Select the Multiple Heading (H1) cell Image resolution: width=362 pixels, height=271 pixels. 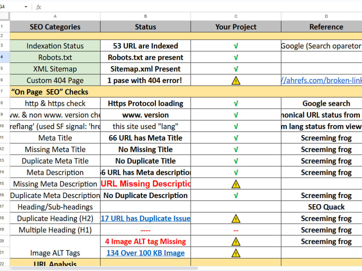(55, 230)
